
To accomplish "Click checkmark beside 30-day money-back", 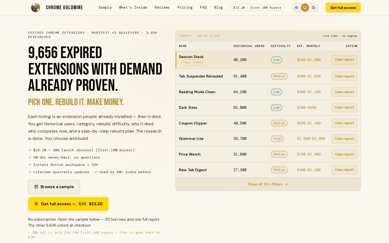I will [x=30, y=157].
